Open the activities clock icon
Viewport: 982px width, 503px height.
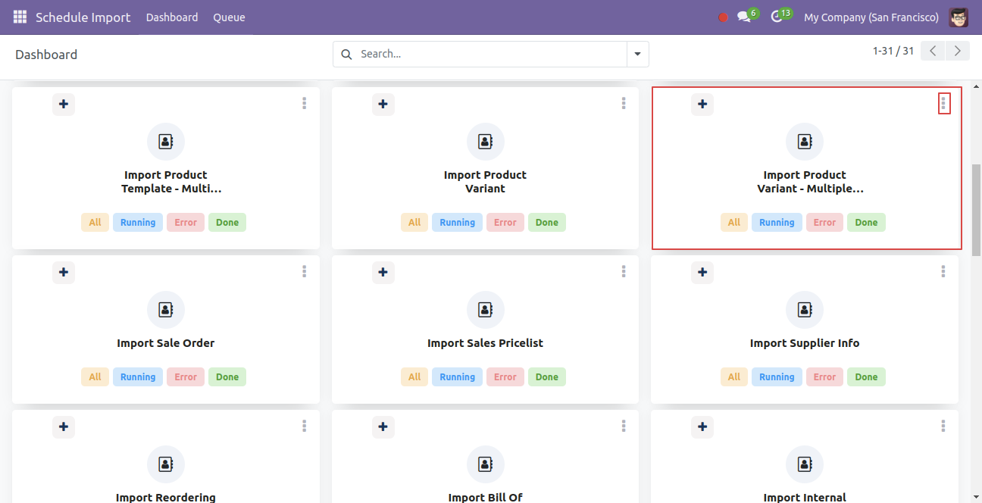click(777, 17)
